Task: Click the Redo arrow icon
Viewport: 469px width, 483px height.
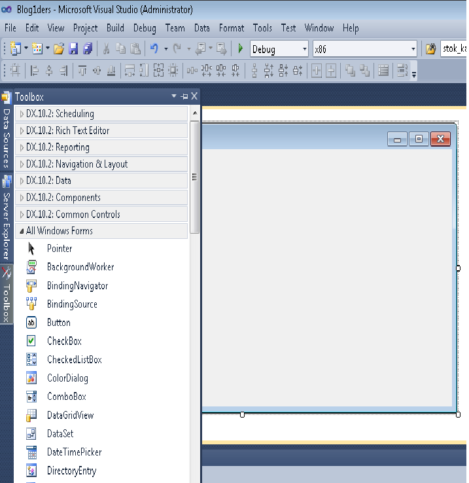Action: point(177,48)
